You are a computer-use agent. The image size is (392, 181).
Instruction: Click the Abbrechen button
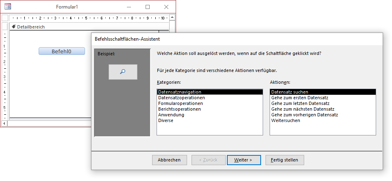tap(169, 160)
